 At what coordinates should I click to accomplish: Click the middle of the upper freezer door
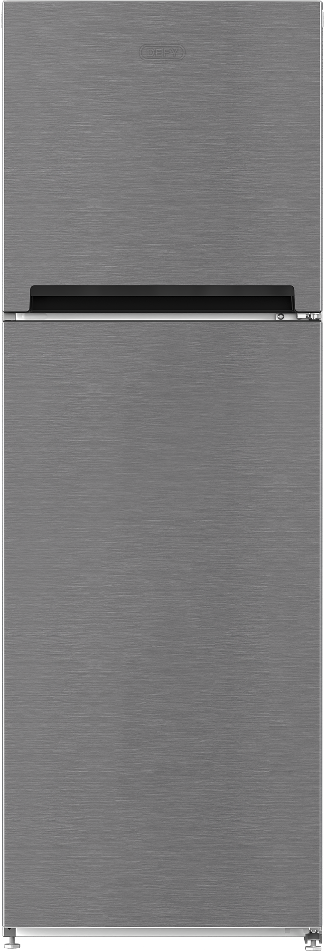point(162,157)
